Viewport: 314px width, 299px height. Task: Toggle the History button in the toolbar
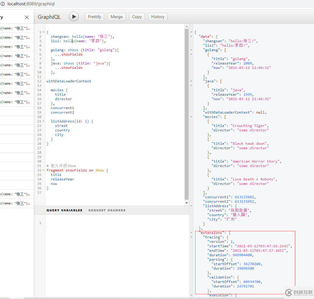(x=158, y=17)
